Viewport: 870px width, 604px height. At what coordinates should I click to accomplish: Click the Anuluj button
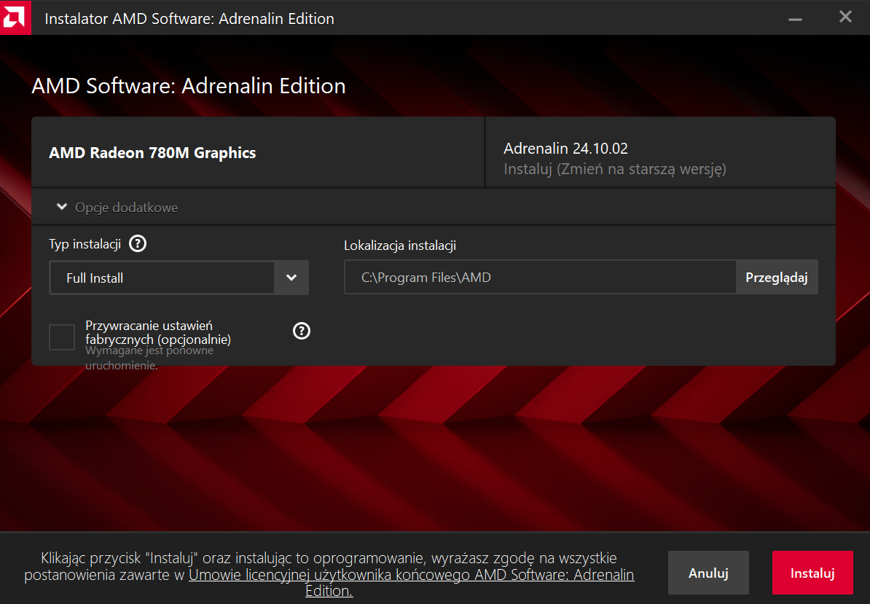click(708, 573)
